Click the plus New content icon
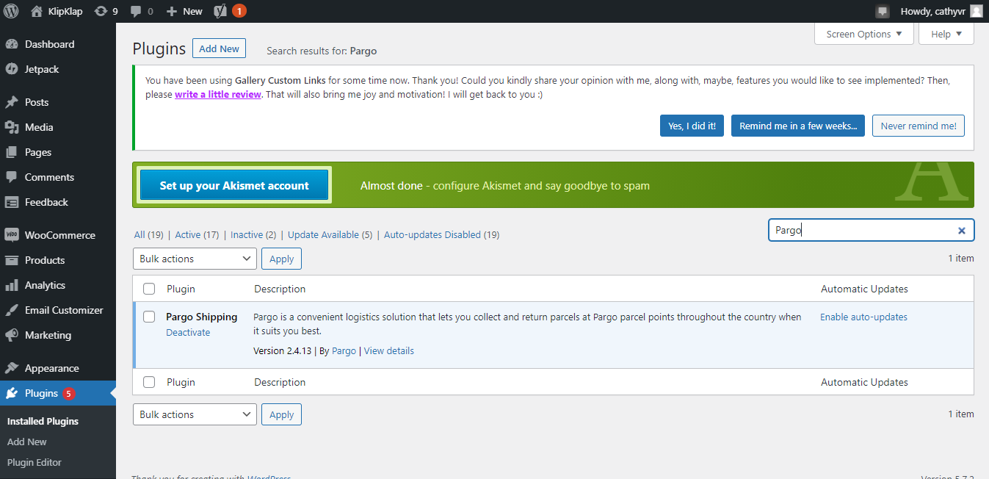This screenshot has height=479, width=989. coord(172,11)
